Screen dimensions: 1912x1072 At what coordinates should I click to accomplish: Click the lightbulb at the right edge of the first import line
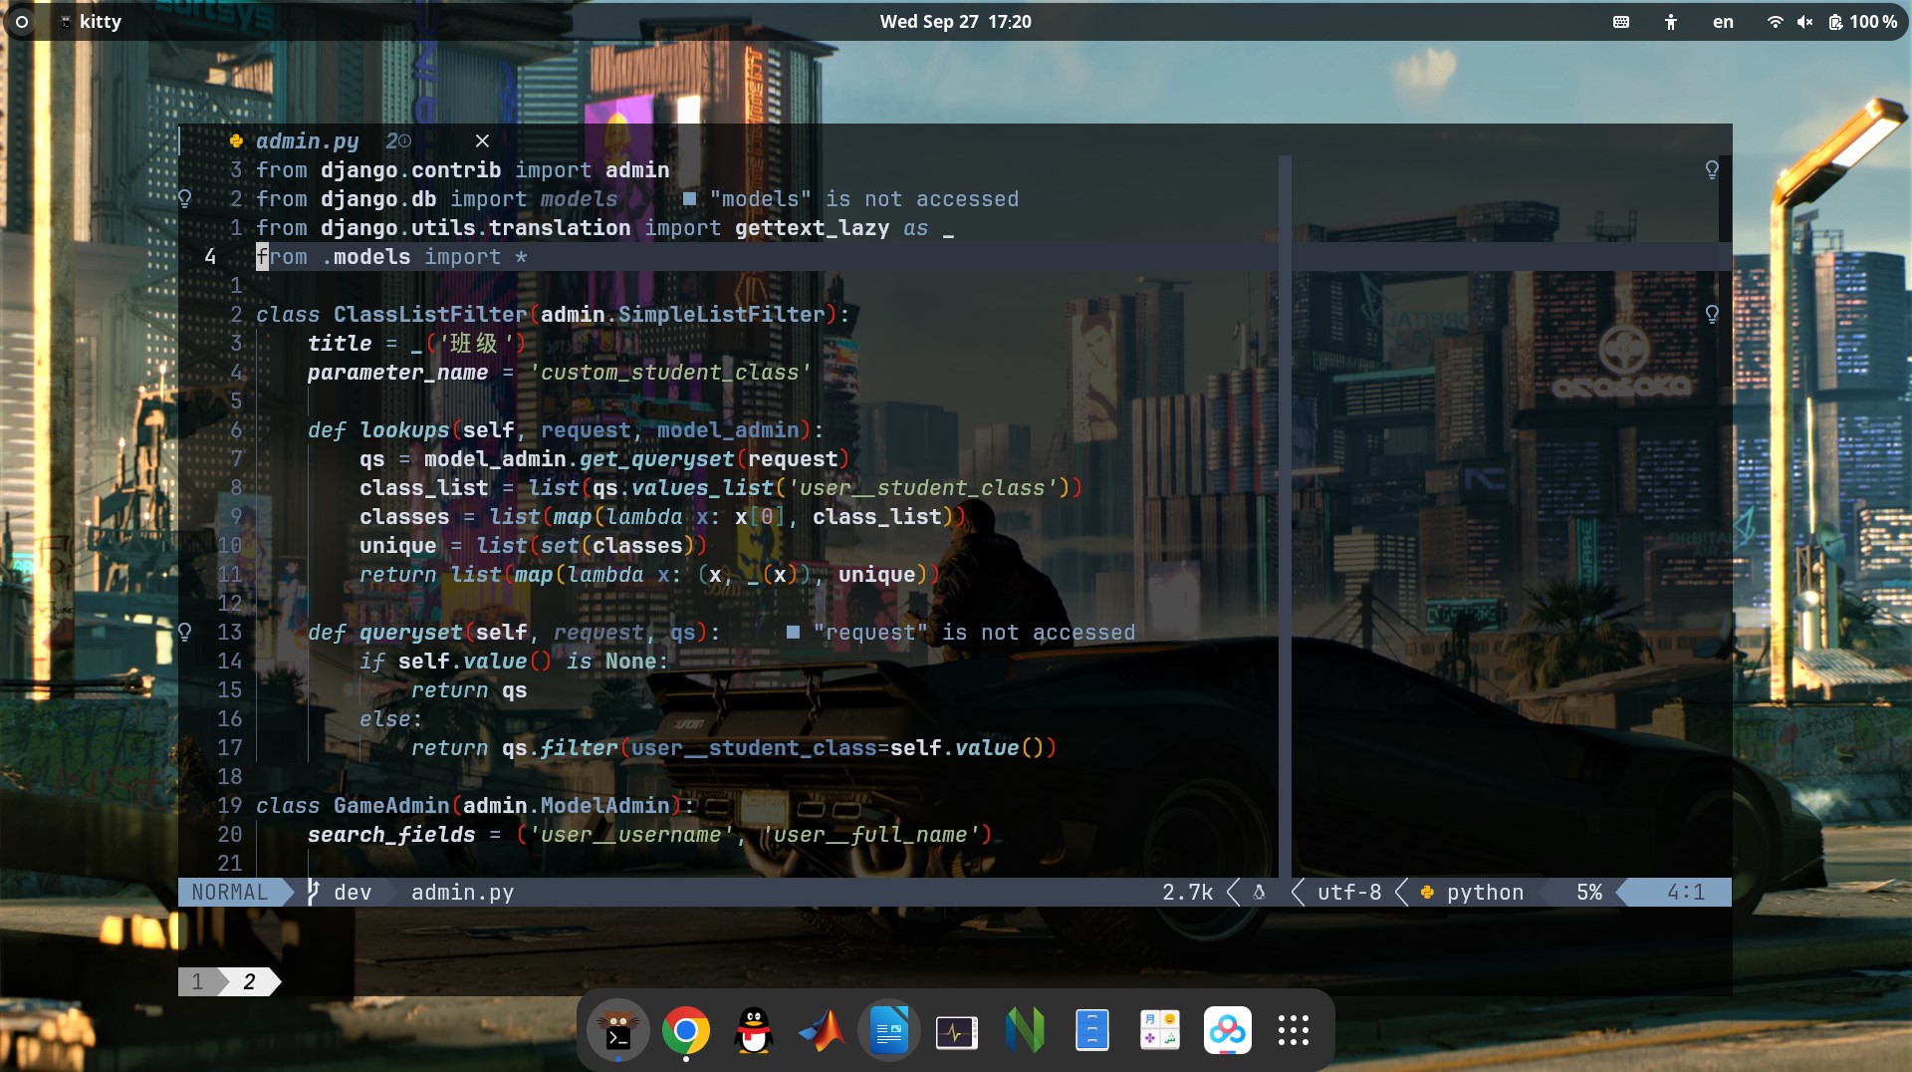coord(1712,169)
